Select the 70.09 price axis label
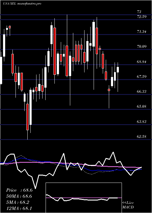Image resolution: width=152 pixels, height=213 pixels. coord(142,47)
